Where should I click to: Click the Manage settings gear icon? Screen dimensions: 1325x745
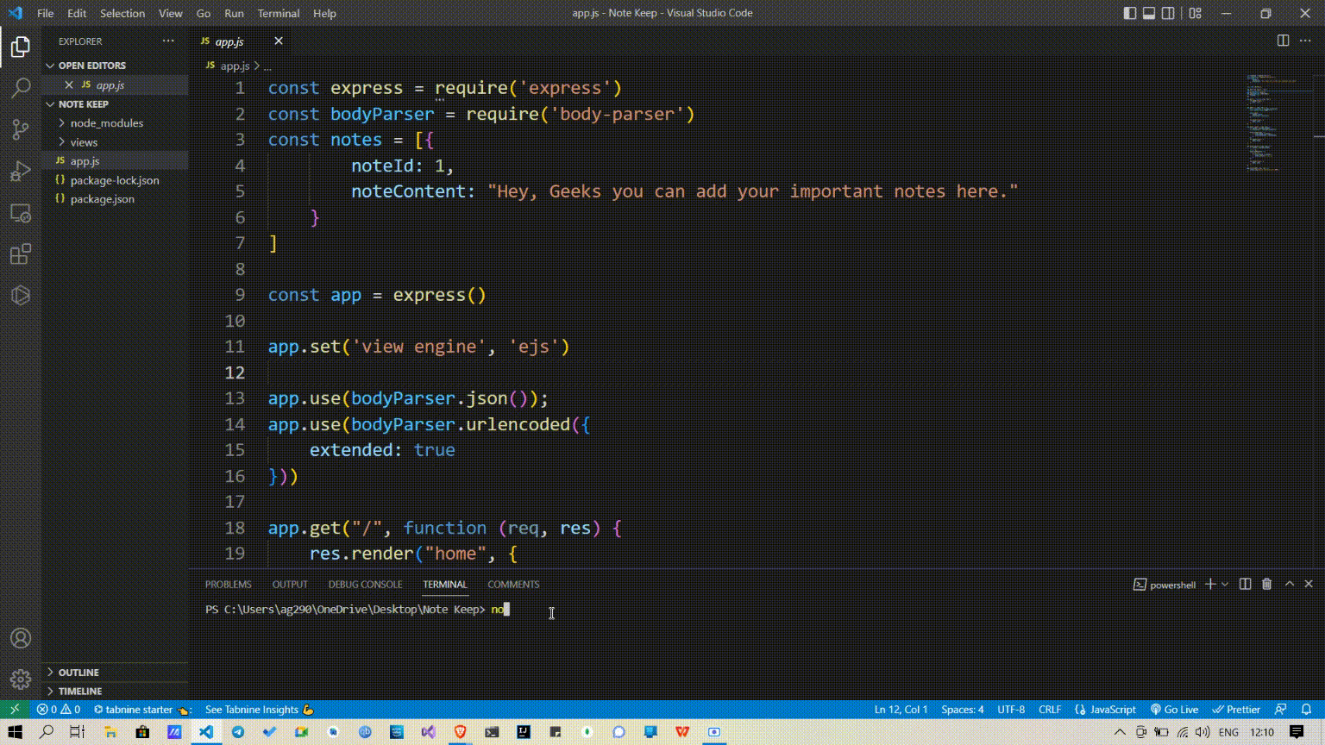click(21, 679)
